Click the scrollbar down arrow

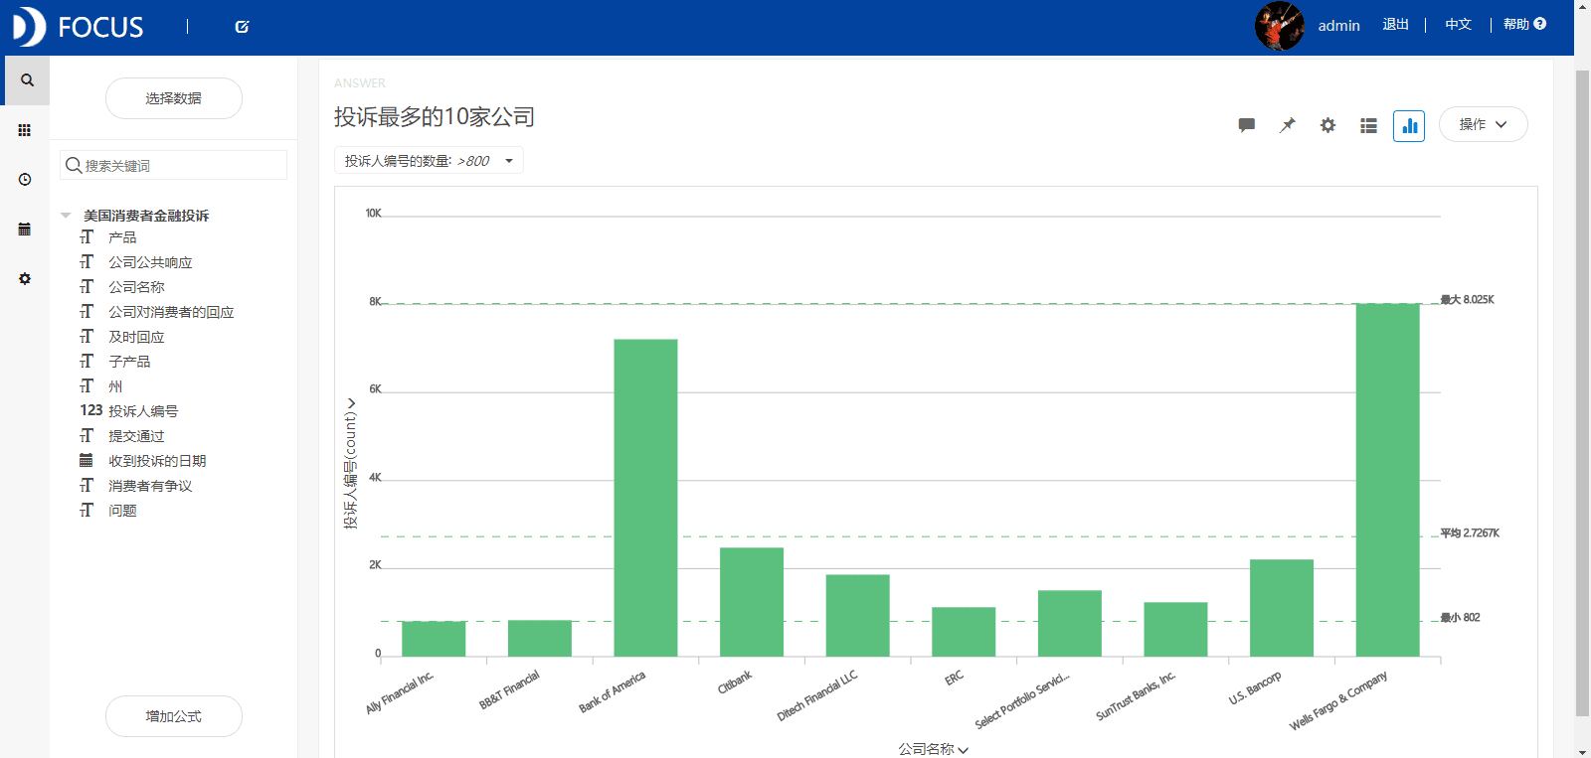[x=1582, y=751]
